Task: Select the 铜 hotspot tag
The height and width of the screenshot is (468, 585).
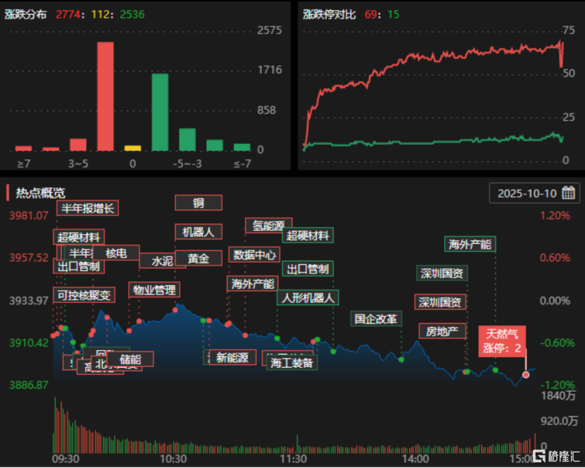Action: click(x=198, y=203)
